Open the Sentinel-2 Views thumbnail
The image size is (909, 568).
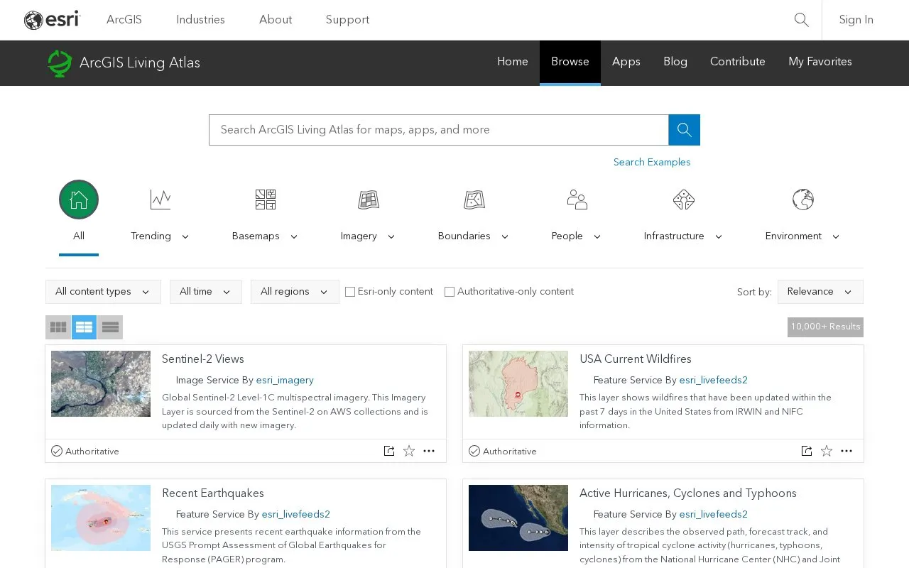coord(101,383)
